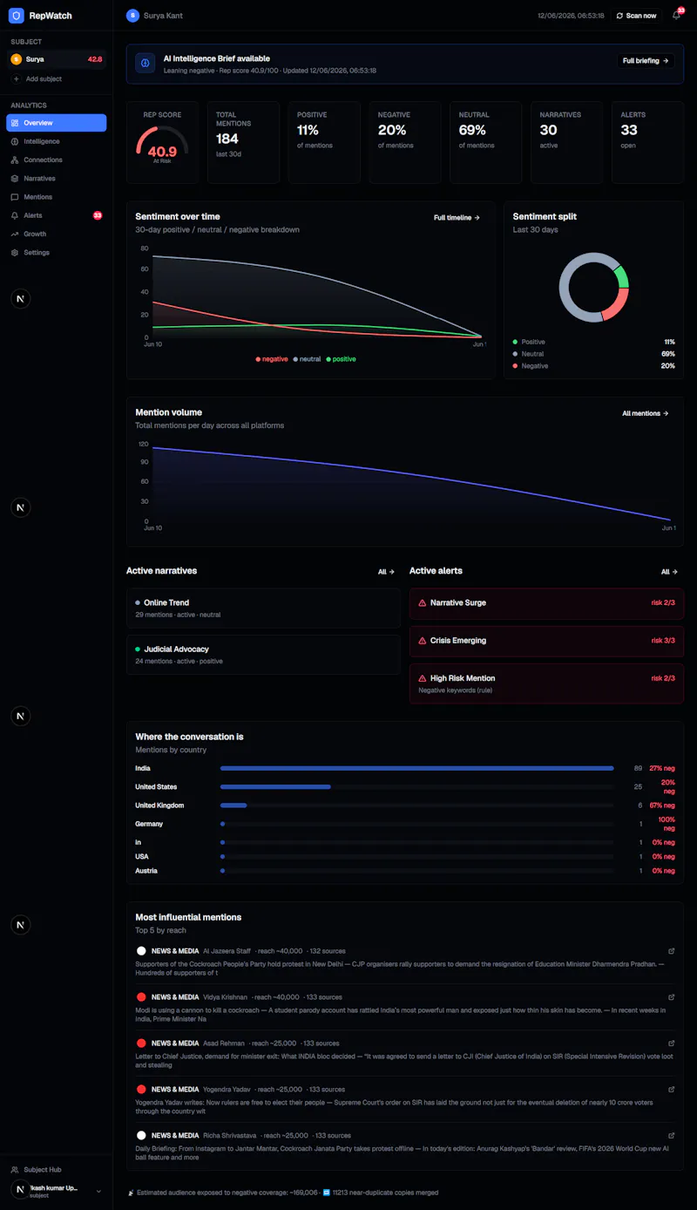Viewport: 697px width, 1210px height.
Task: Expand the user account menu chevron
Action: point(98,1191)
